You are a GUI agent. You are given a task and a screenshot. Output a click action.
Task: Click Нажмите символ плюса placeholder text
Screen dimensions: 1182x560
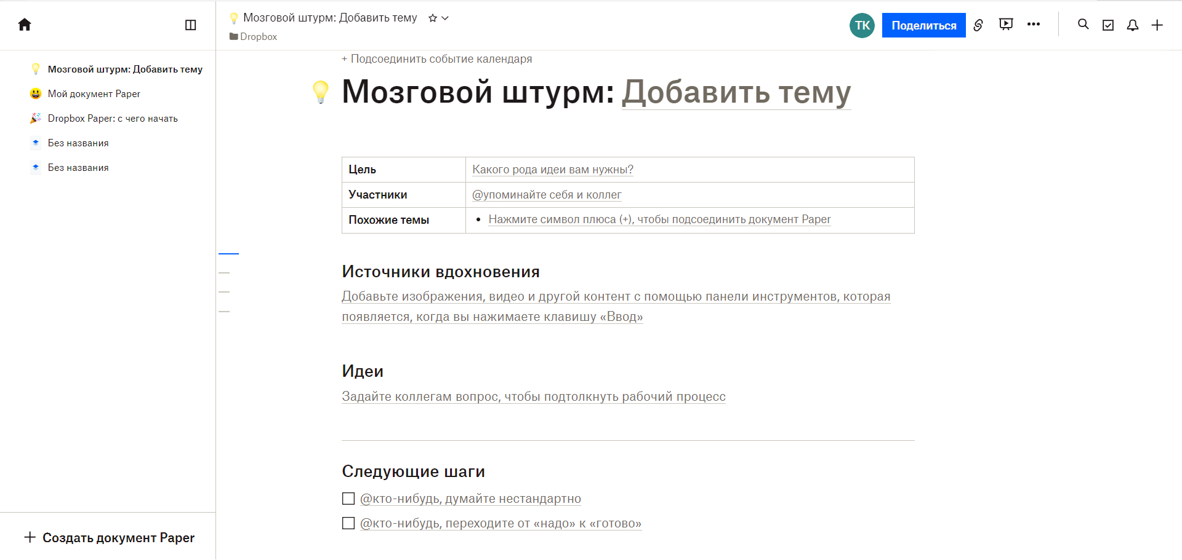659,219
